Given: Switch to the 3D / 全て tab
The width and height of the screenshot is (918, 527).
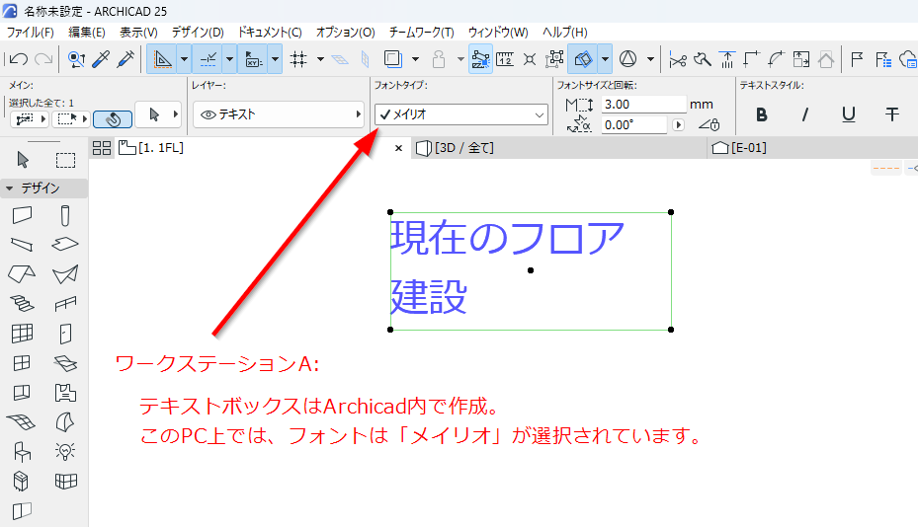Looking at the screenshot, I should click(456, 148).
